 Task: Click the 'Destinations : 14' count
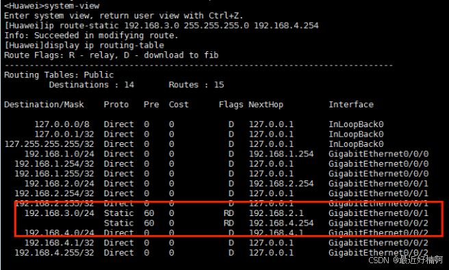[91, 85]
